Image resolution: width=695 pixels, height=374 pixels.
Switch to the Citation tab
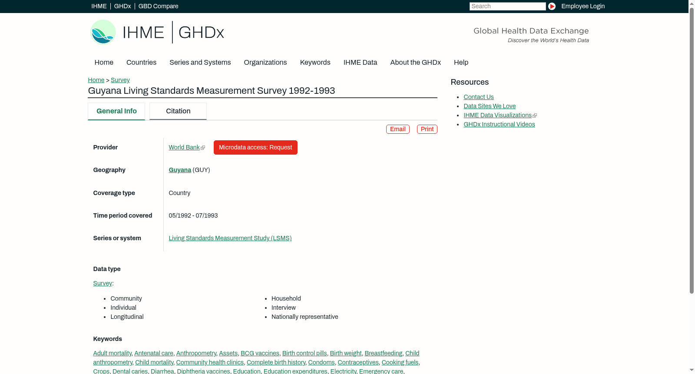178,111
